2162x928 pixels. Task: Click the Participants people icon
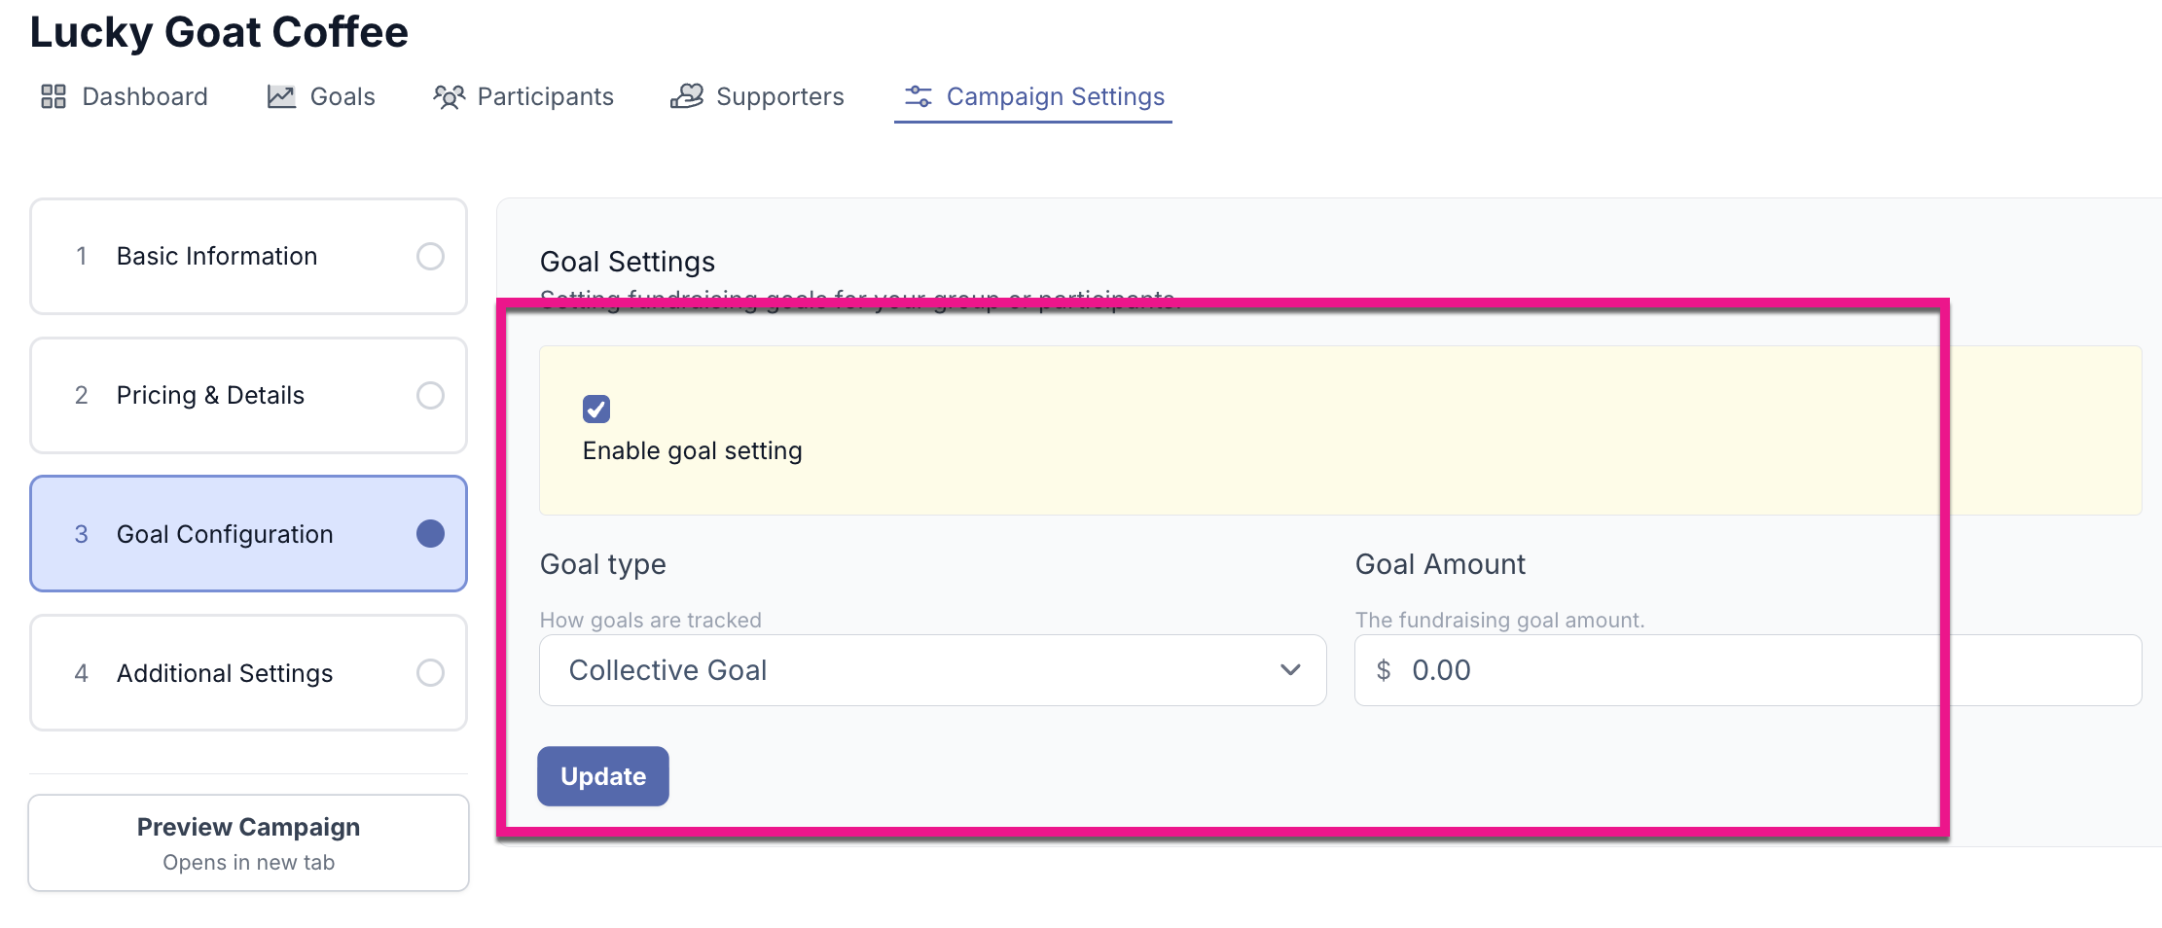(x=449, y=96)
